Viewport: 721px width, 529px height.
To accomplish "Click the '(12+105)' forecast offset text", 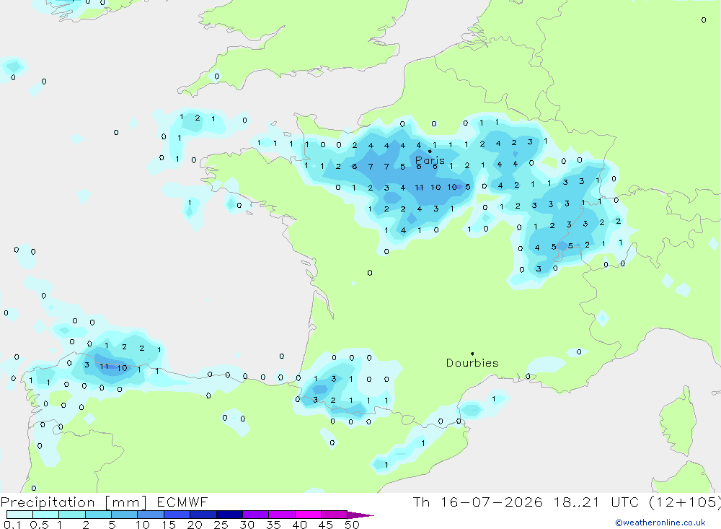I will coord(685,502).
